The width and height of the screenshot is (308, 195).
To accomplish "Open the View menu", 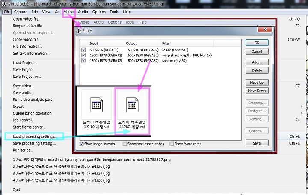I will coord(46,12).
